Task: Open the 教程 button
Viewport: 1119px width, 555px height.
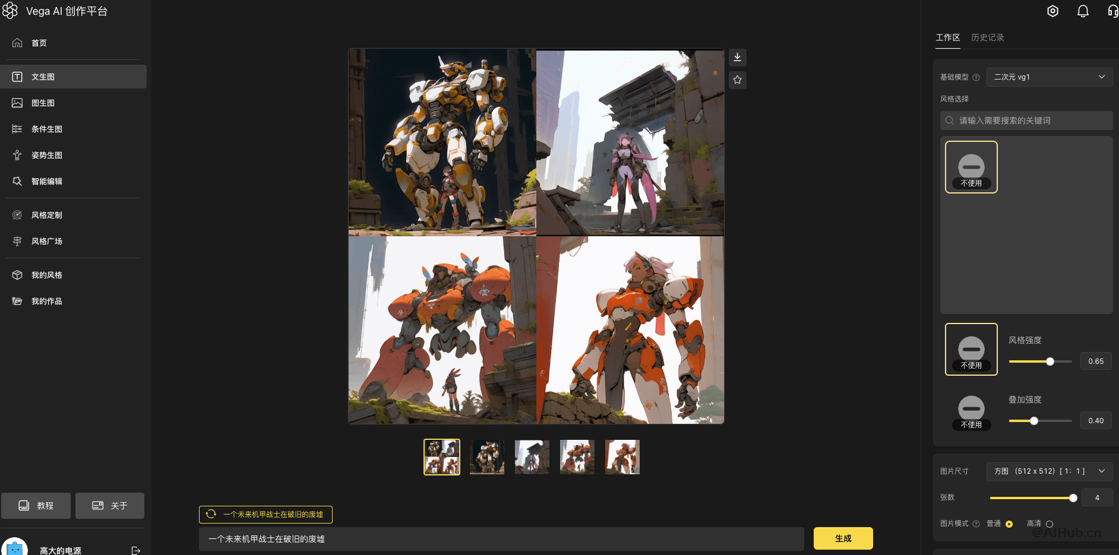Action: (36, 506)
